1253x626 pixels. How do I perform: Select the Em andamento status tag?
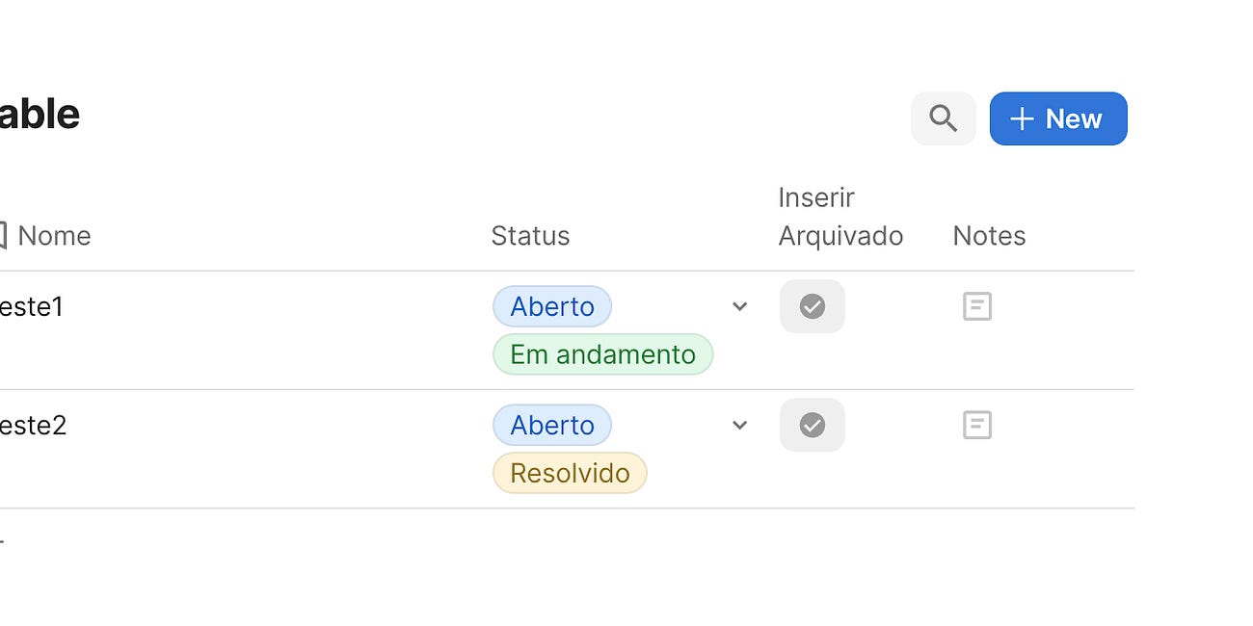[602, 353]
